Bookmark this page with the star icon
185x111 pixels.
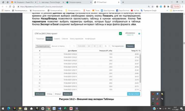point(152,7)
